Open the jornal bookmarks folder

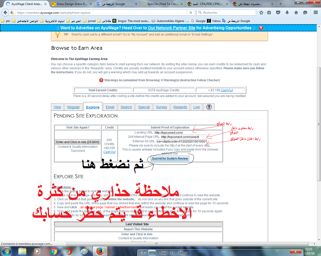(x=89, y=21)
